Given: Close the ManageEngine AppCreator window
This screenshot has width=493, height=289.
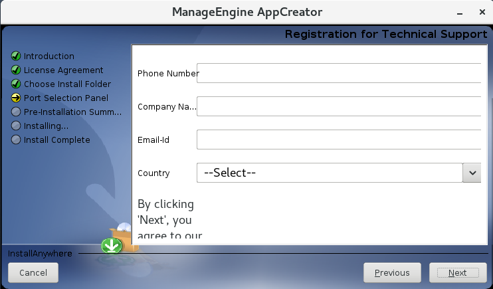Looking at the screenshot, I should click(479, 13).
